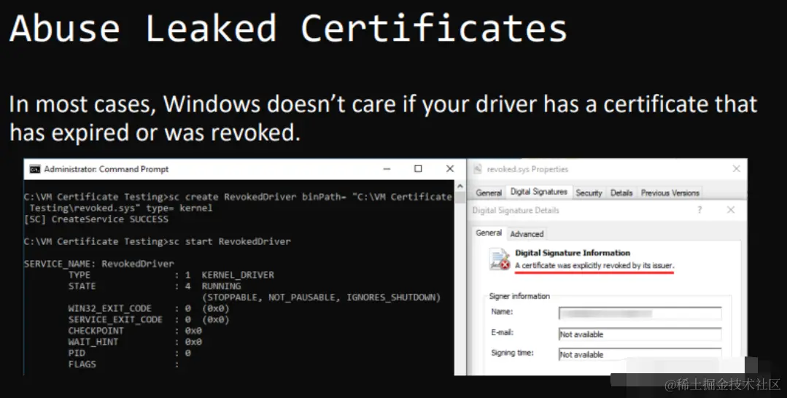Click '(STOPPABLE, NOT_PAUSABLE, IGNORES_SHUTDOWN)' line

[321, 297]
